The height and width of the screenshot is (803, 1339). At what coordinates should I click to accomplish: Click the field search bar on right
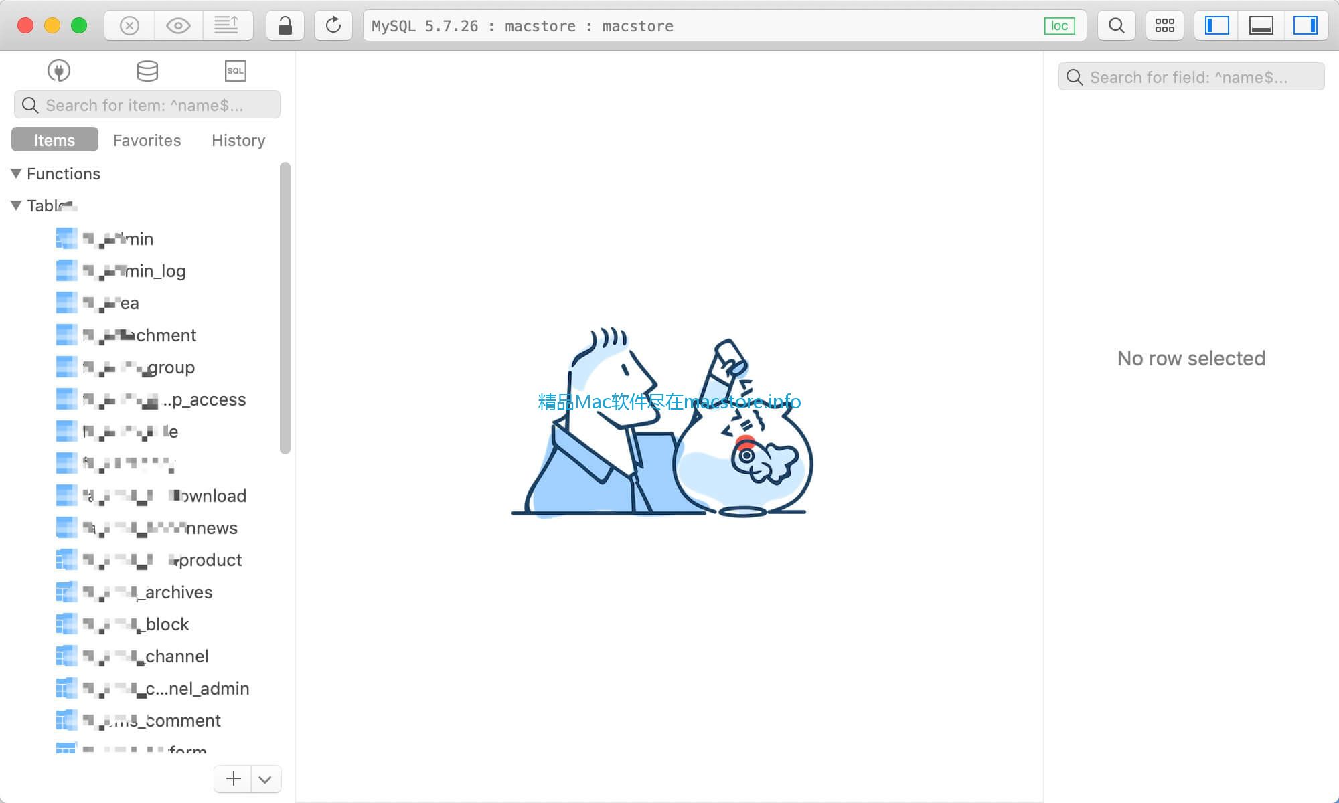coord(1191,76)
